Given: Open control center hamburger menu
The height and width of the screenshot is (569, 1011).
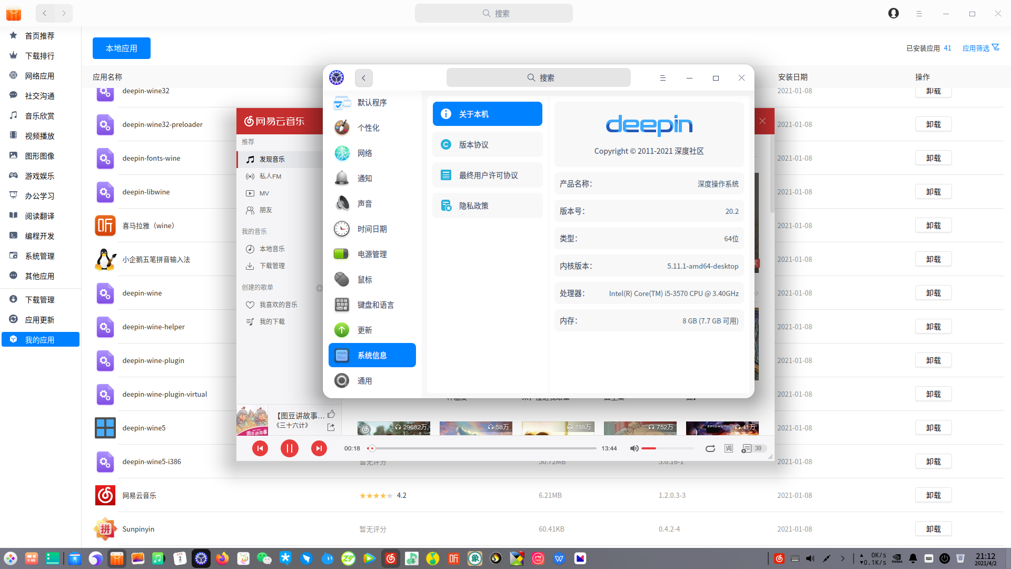Looking at the screenshot, I should tap(662, 78).
